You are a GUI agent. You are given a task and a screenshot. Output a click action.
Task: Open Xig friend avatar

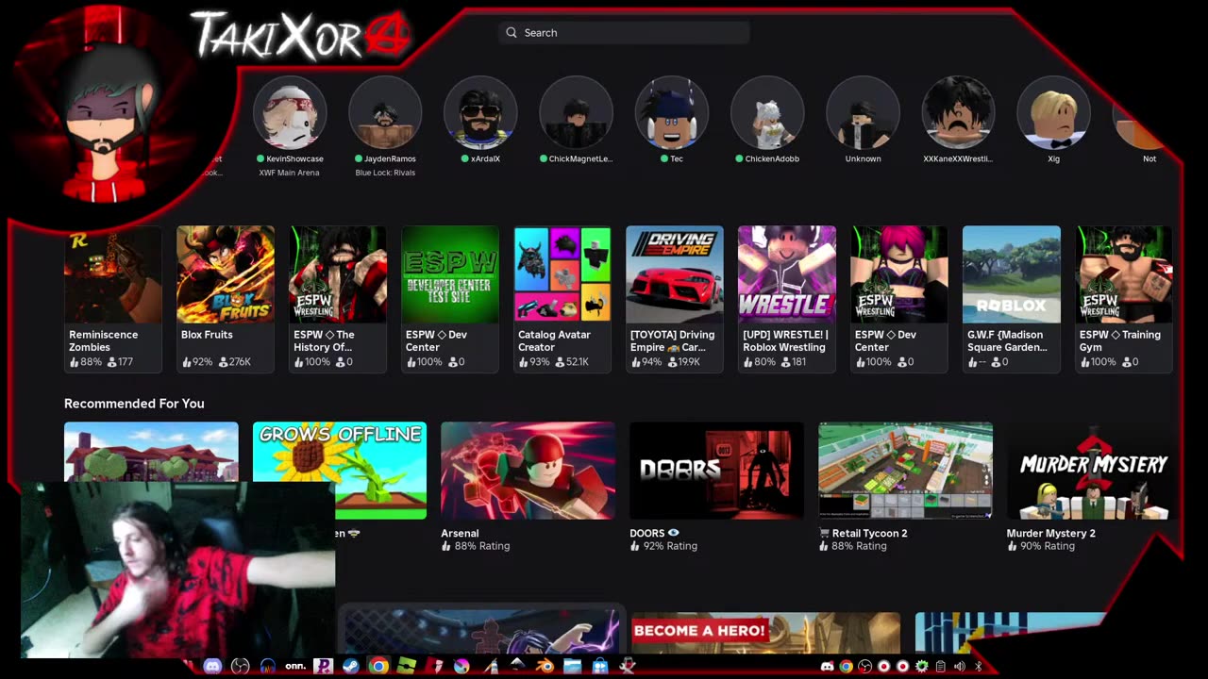click(1053, 112)
